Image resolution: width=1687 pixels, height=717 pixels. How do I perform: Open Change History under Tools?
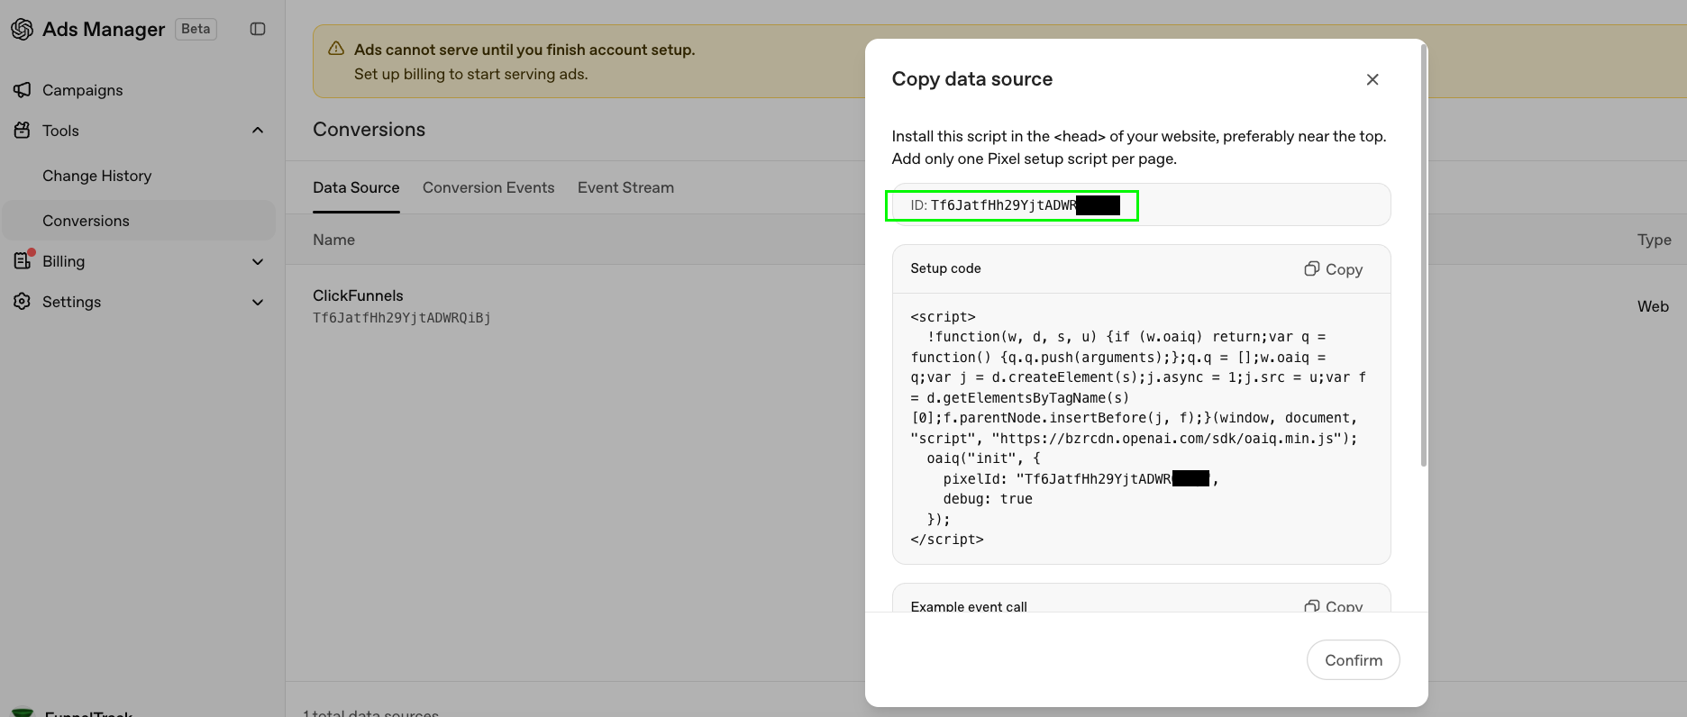tap(96, 176)
